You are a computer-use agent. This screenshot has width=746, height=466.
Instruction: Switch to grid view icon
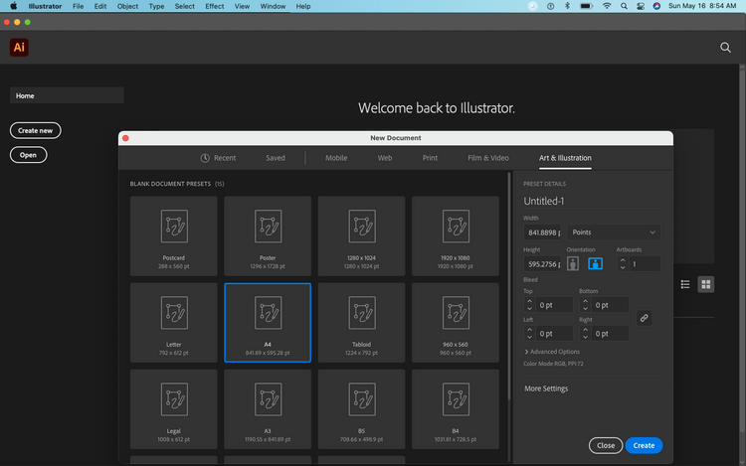706,284
